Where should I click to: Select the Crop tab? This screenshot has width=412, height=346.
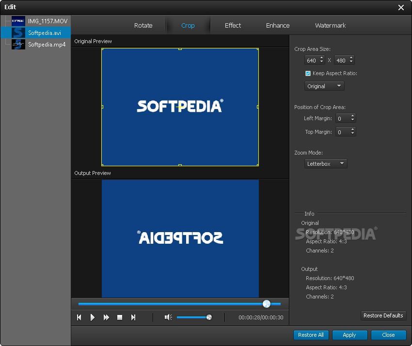point(188,26)
